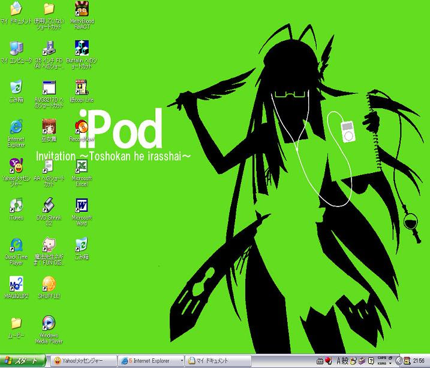
Task: Launch Microsoft Word shortcut
Action: click(x=82, y=205)
